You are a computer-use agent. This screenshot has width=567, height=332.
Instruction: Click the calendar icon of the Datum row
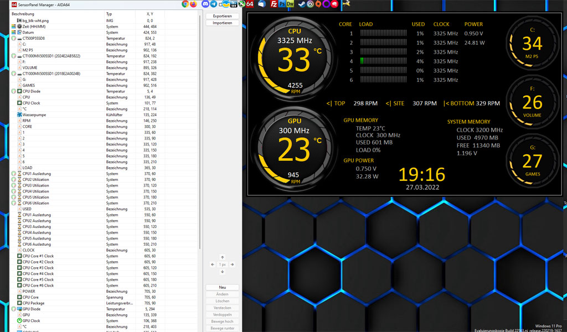(x=19, y=32)
